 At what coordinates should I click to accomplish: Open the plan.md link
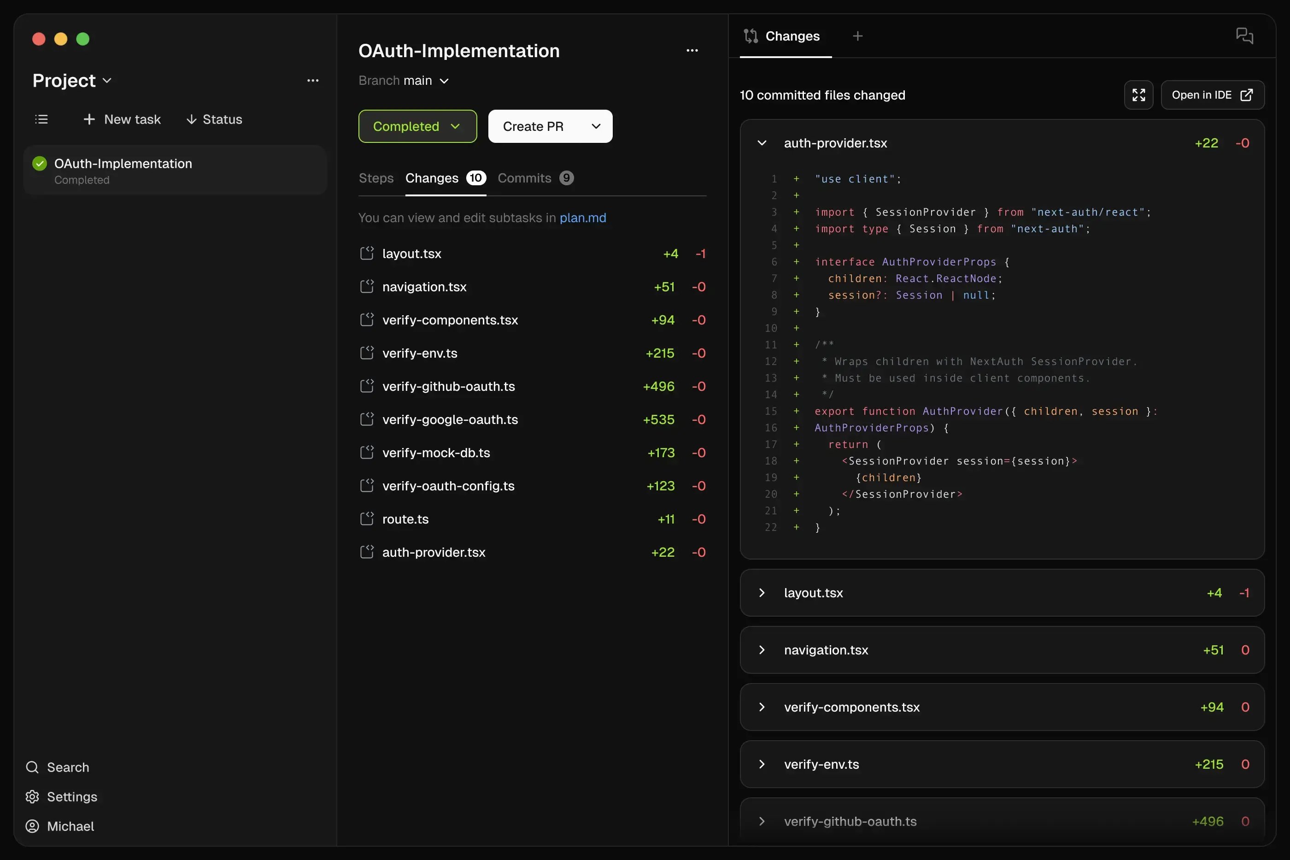(x=582, y=218)
